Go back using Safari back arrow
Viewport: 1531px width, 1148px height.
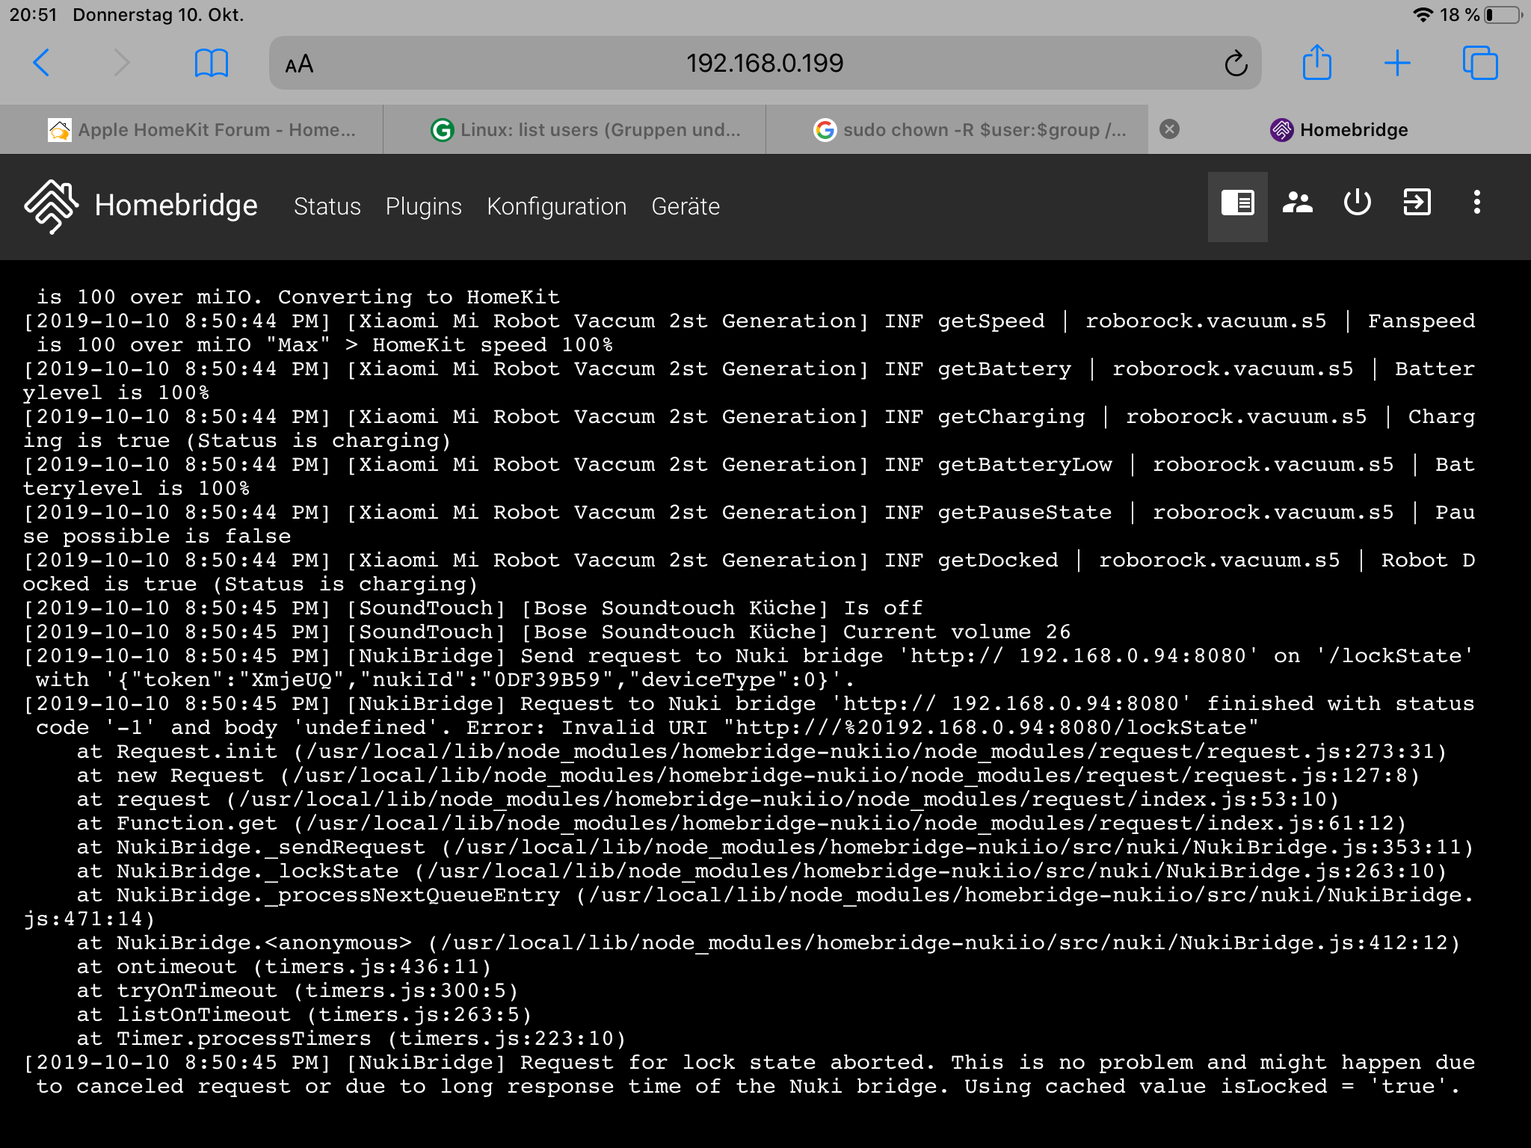pyautogui.click(x=42, y=64)
